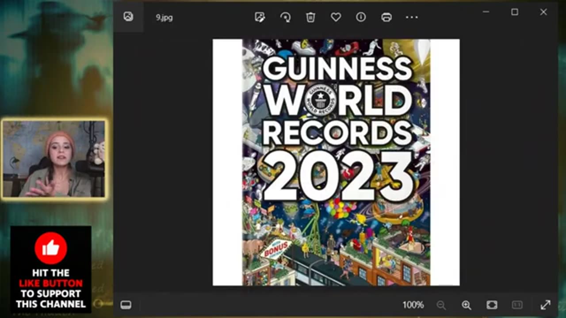Click the webcam video overlay

coord(54,159)
